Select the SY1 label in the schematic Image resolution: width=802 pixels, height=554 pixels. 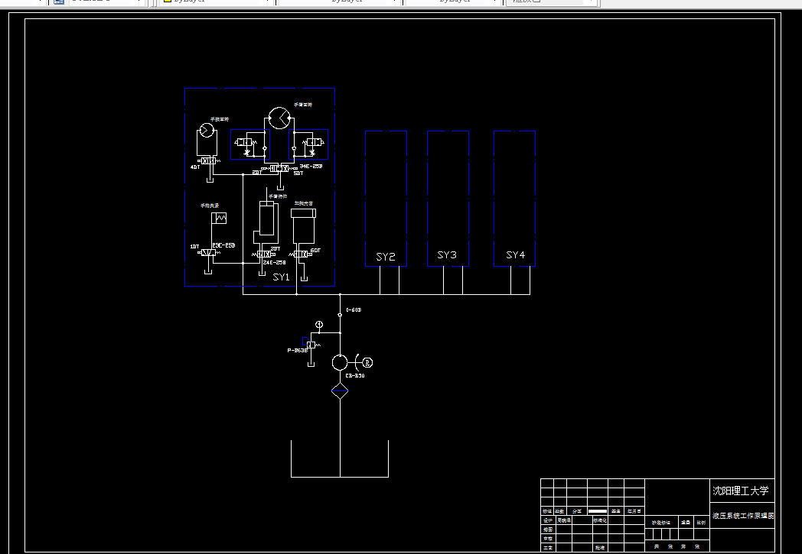(281, 277)
